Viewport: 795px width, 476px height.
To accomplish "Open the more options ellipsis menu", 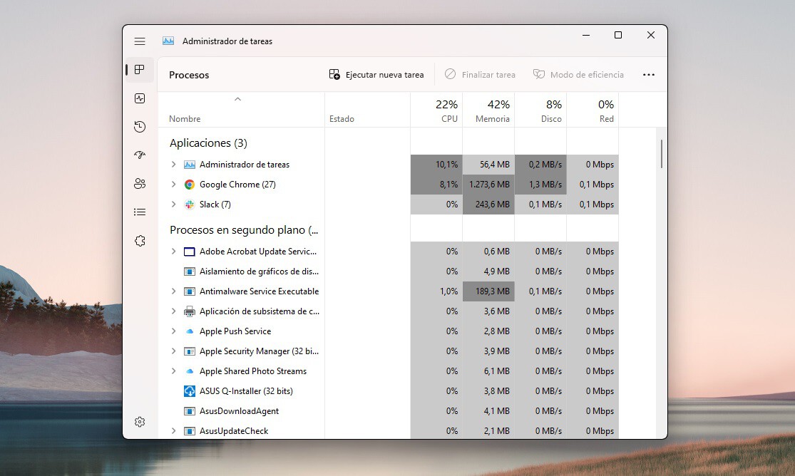I will [x=648, y=74].
